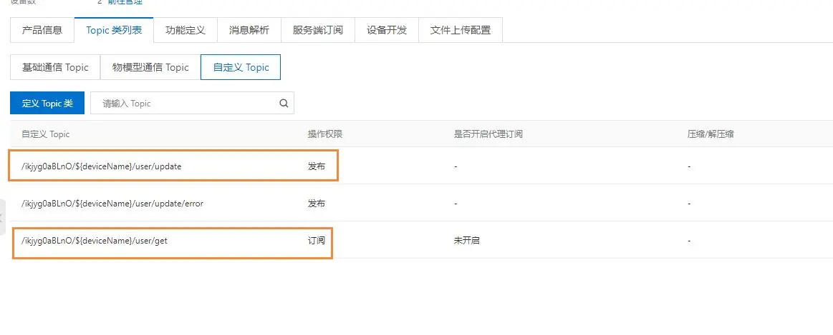
Task: Click the 是否开启代理订阅 column header
Action: [x=488, y=134]
